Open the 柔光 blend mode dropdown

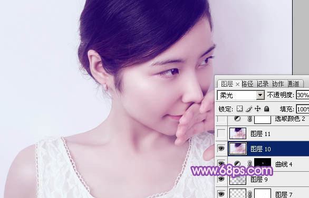point(240,95)
